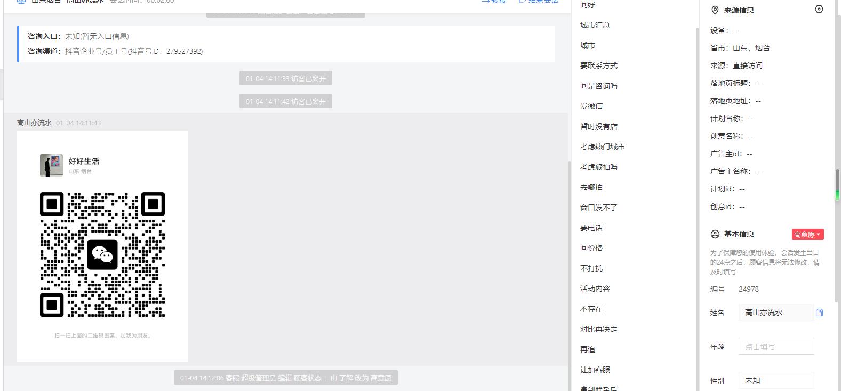This screenshot has height=391, width=841.
Task: Open the WeChat QR code image
Action: 102,246
